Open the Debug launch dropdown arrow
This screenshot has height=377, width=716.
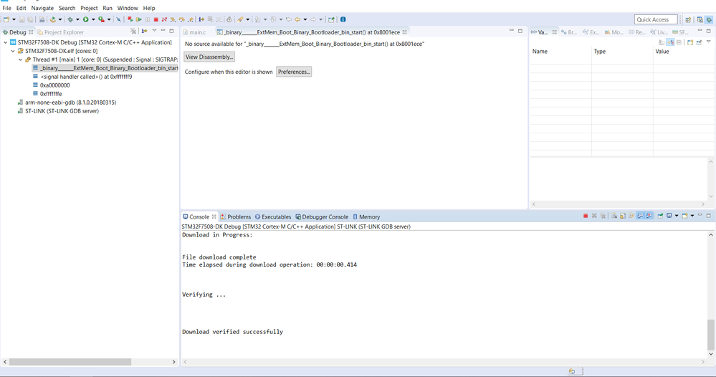coord(77,19)
